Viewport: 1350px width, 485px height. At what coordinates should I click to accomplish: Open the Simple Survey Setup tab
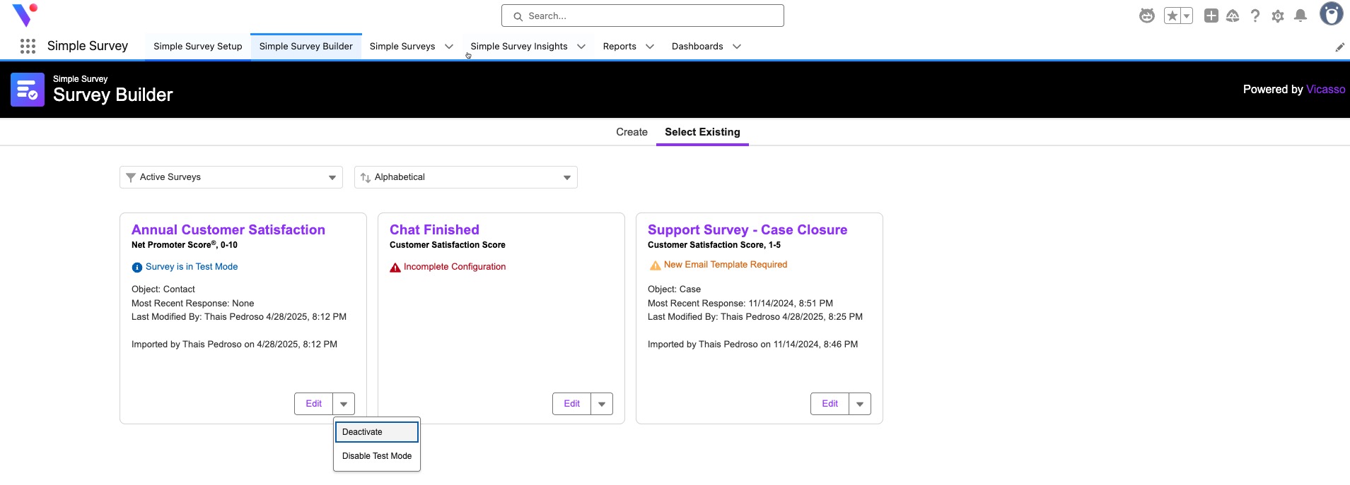point(198,47)
